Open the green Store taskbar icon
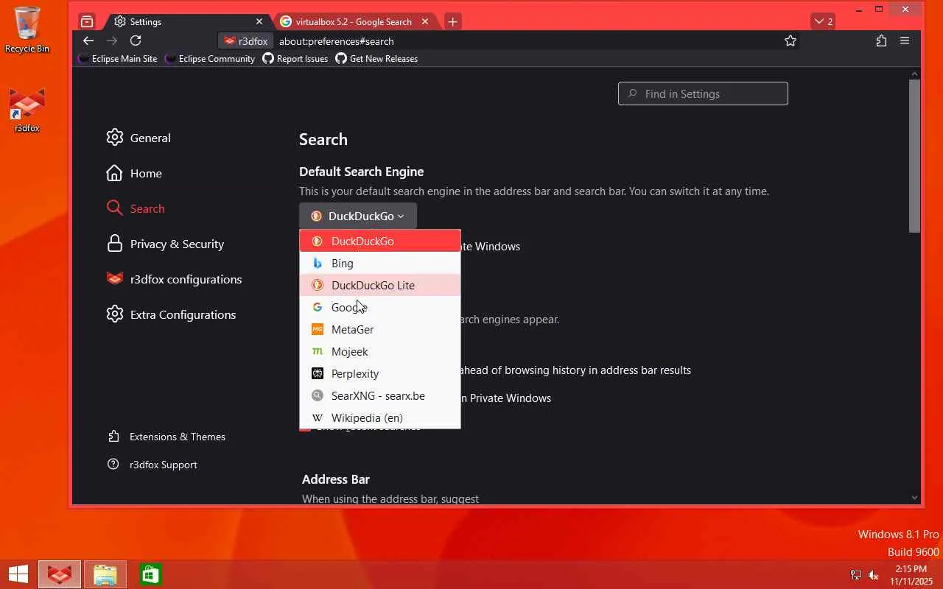The height and width of the screenshot is (589, 943). pos(150,574)
